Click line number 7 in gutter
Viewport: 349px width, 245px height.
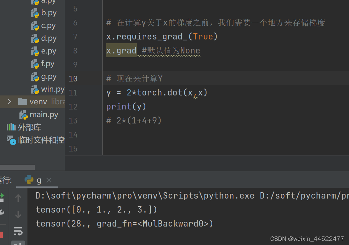tap(75, 37)
